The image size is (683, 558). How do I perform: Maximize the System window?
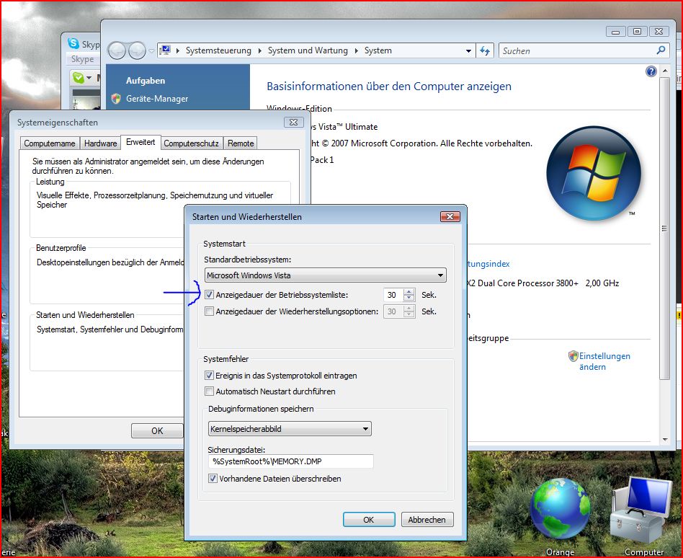[x=637, y=32]
